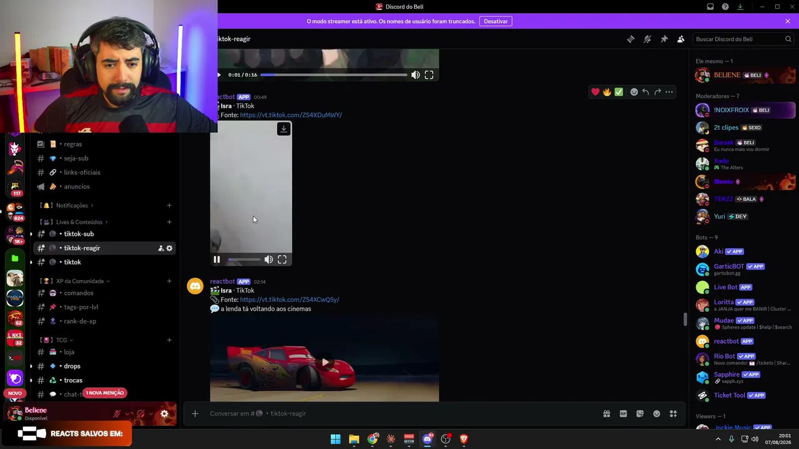Open the sticker picker
The height and width of the screenshot is (449, 799).
pos(640,413)
